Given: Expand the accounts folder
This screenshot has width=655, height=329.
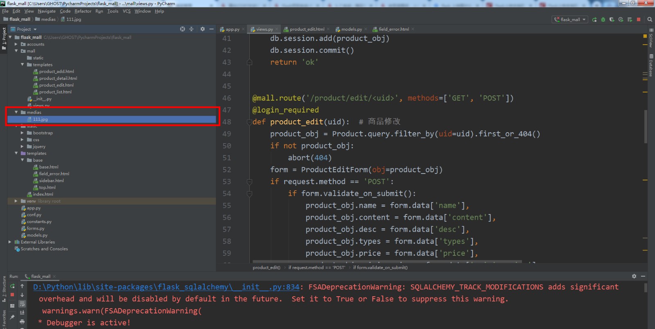Looking at the screenshot, I should pos(16,44).
